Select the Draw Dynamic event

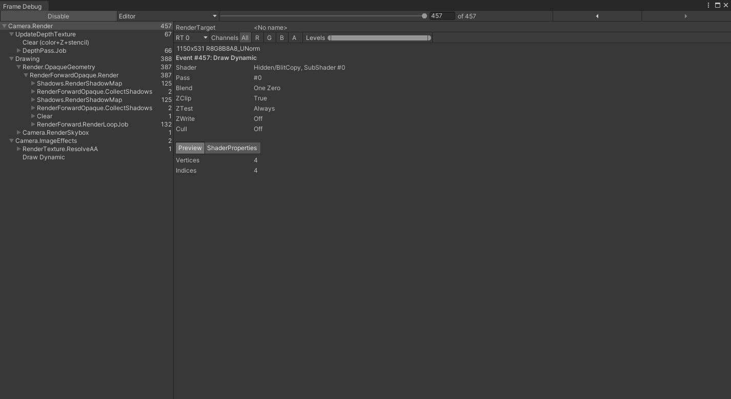[87, 157]
